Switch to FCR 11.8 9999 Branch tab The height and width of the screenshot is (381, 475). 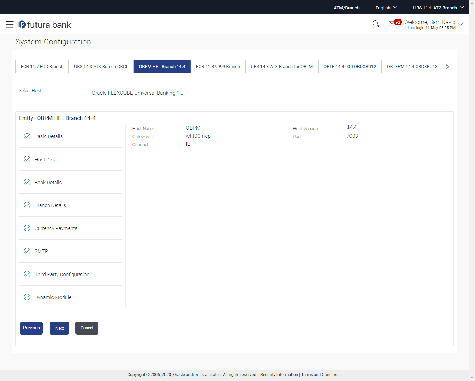tap(218, 67)
